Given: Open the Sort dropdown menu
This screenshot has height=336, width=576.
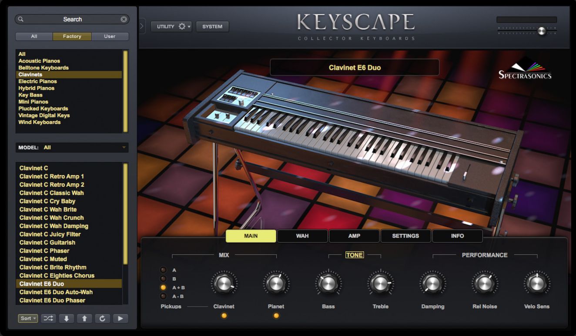Looking at the screenshot, I should pyautogui.click(x=28, y=318).
